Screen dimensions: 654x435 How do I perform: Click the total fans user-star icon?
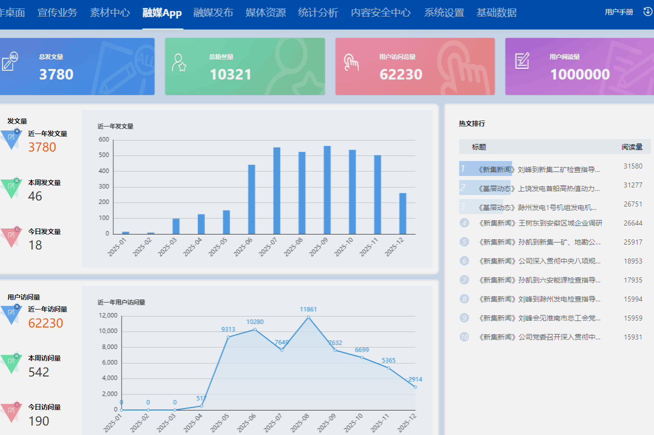(x=178, y=62)
